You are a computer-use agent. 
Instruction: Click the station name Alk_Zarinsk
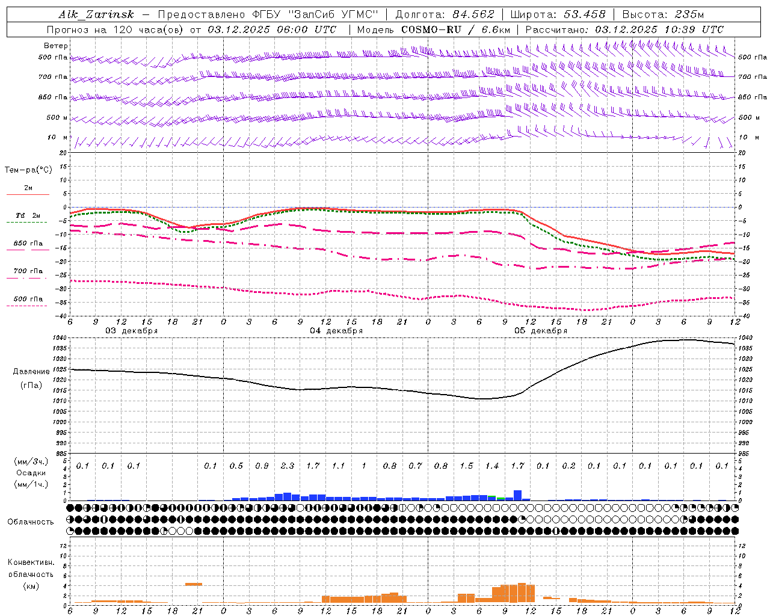click(x=96, y=14)
